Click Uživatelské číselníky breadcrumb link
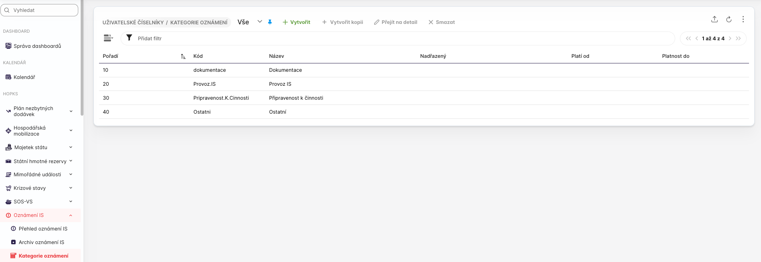This screenshot has height=262, width=761. tap(133, 23)
